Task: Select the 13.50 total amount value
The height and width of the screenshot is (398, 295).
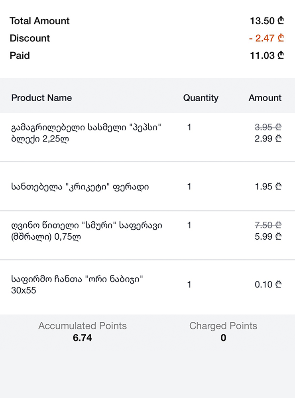Action: pos(267,21)
